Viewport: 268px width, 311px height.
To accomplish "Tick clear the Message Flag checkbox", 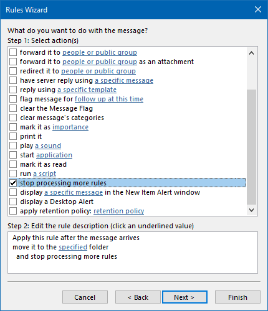I will [x=13, y=108].
